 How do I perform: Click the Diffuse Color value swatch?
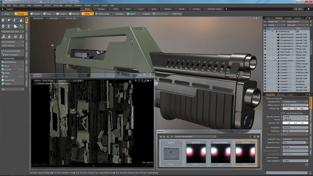295,108
